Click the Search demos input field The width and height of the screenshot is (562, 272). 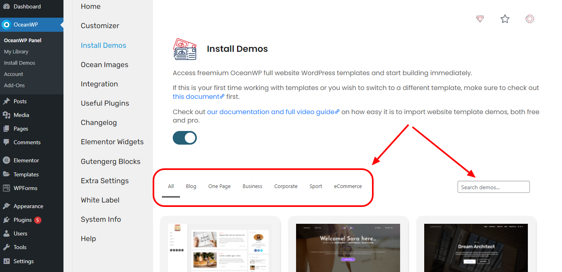tap(494, 187)
